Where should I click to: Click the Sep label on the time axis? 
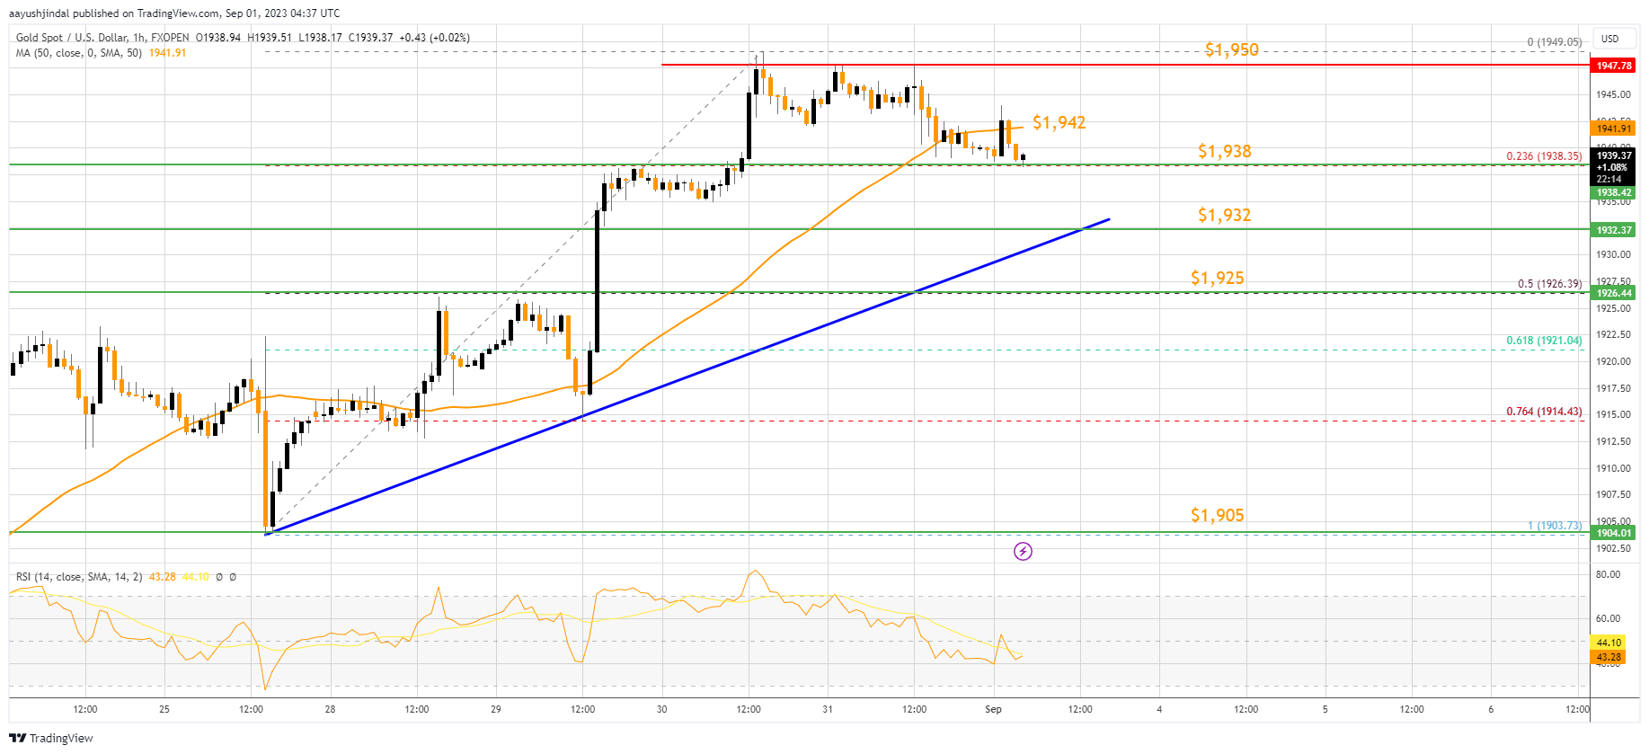click(993, 709)
